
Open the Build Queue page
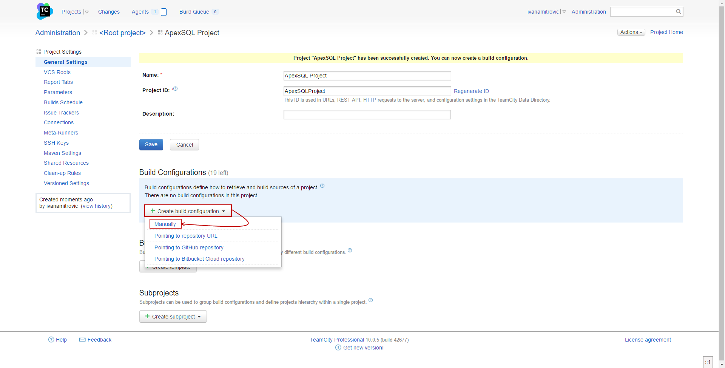pyautogui.click(x=194, y=12)
